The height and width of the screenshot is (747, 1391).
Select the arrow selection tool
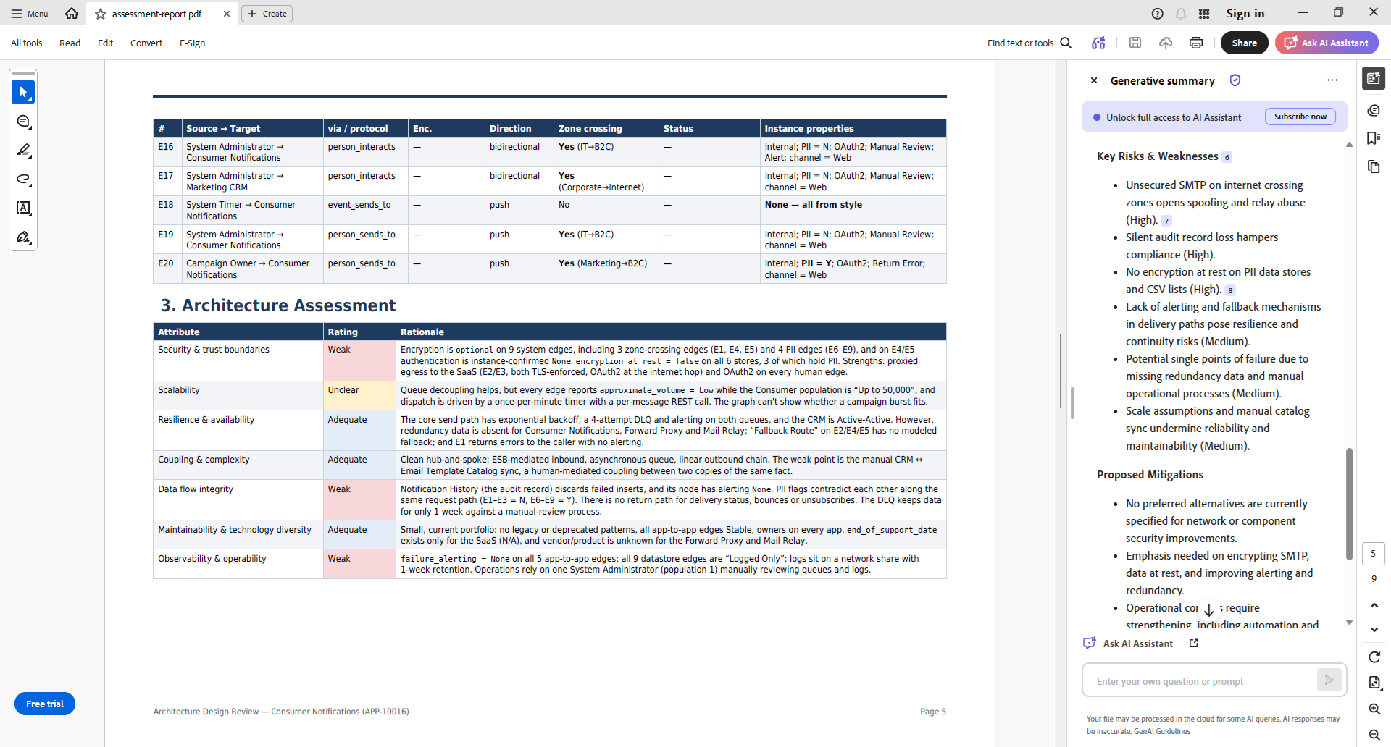[x=23, y=92]
